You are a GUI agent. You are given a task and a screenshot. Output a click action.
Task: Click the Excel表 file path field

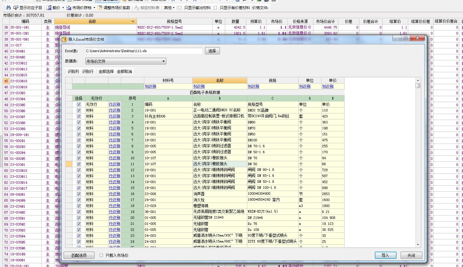tap(144, 51)
